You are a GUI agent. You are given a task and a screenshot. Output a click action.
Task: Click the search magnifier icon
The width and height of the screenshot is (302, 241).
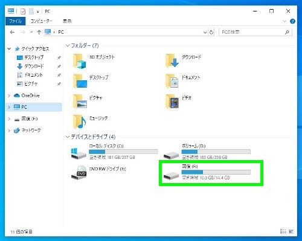coord(287,32)
